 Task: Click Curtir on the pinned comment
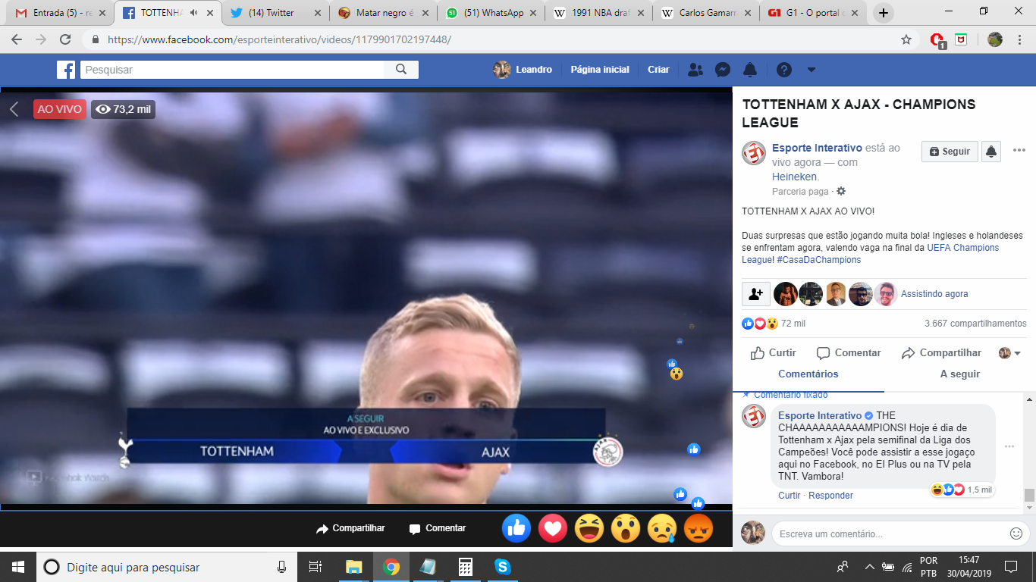coord(790,496)
